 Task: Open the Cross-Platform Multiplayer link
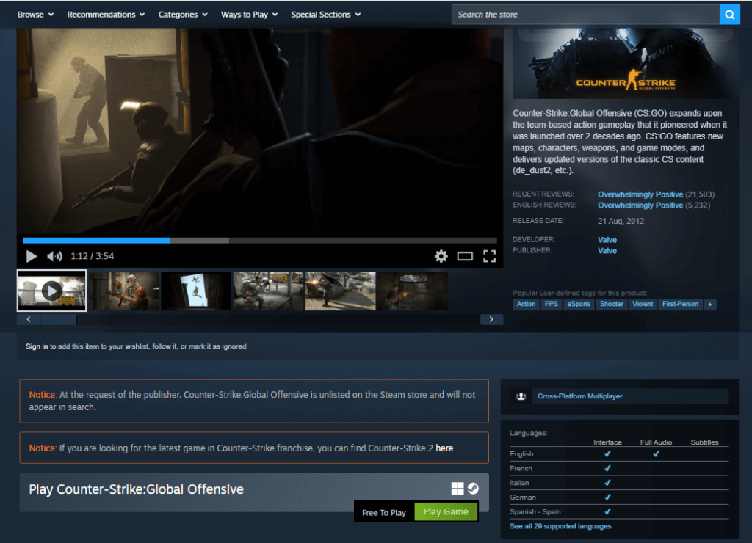[580, 396]
